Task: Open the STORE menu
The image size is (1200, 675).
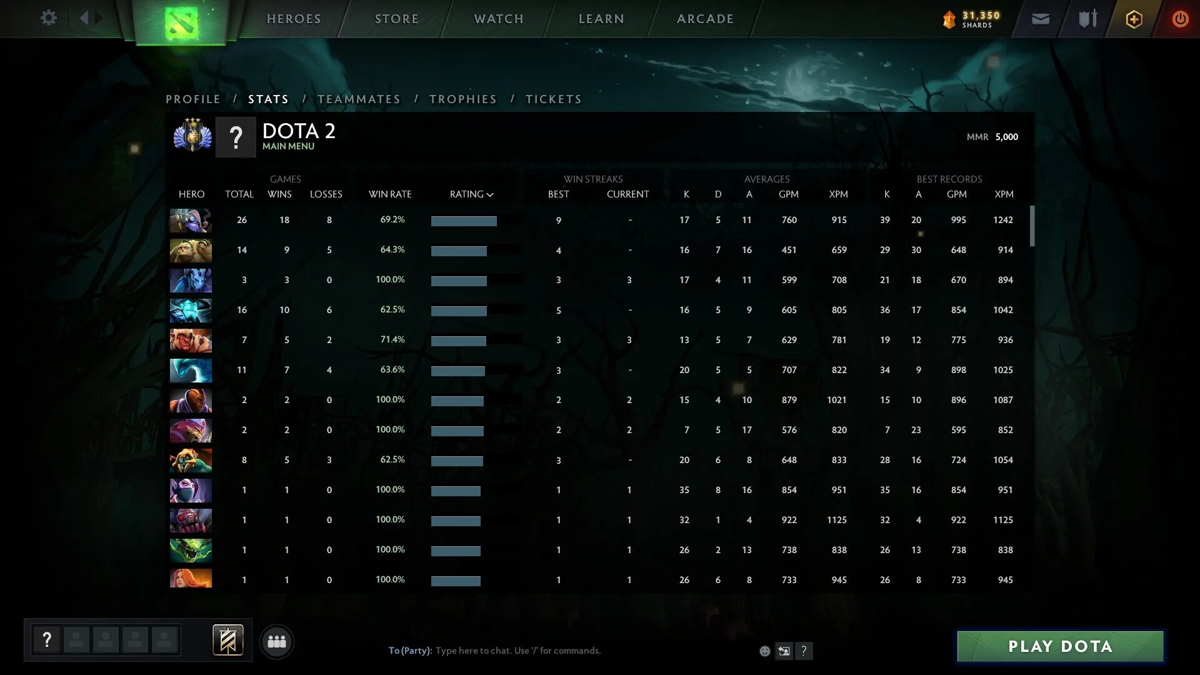Action: coord(397,19)
